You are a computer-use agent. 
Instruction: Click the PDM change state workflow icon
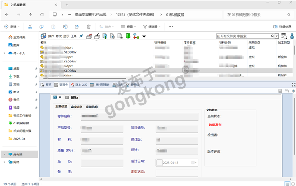tap(136, 36)
